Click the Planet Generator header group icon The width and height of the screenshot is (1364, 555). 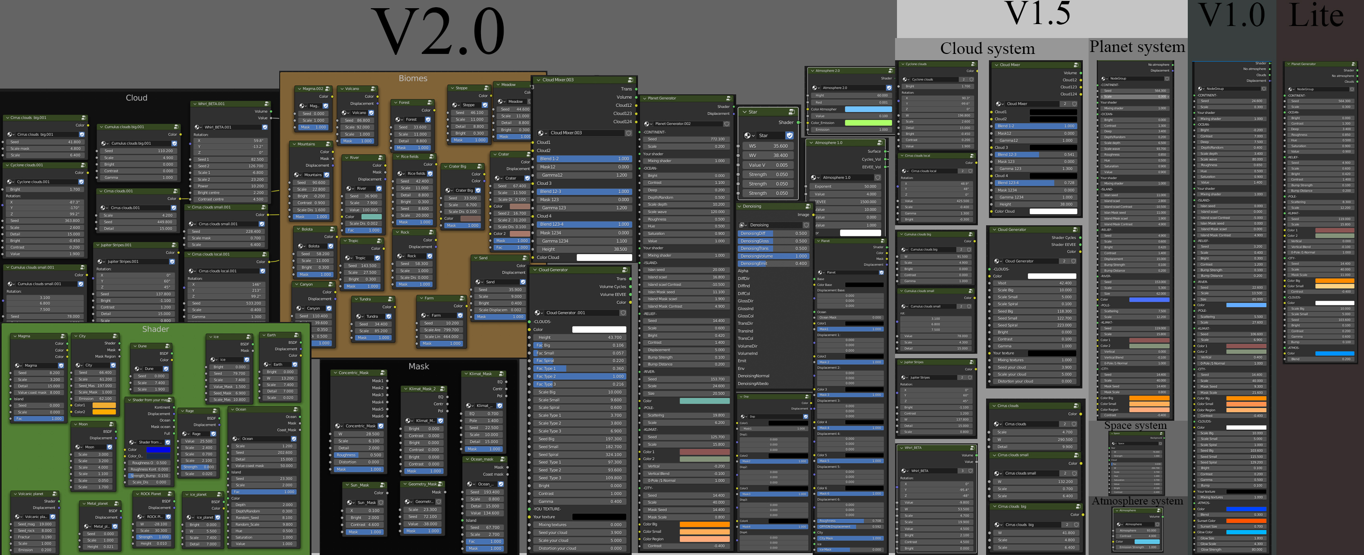click(x=728, y=99)
